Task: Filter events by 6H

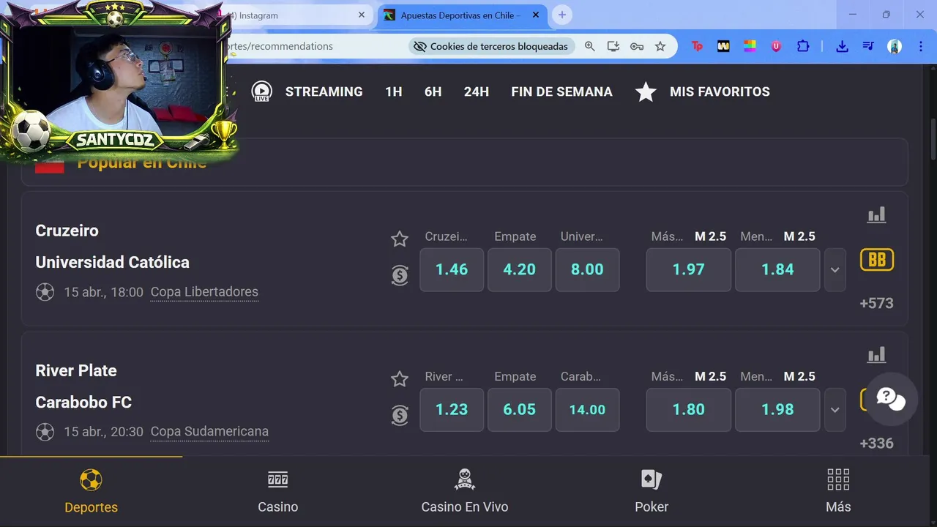Action: point(433,91)
